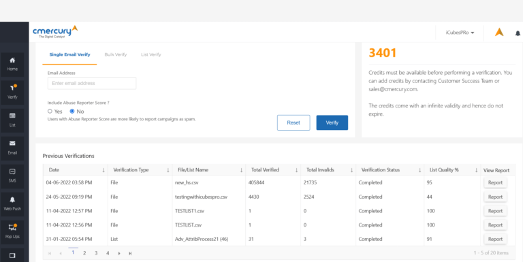The width and height of the screenshot is (523, 262).
Task: Open Report for new_hs.csv
Action: point(495,182)
